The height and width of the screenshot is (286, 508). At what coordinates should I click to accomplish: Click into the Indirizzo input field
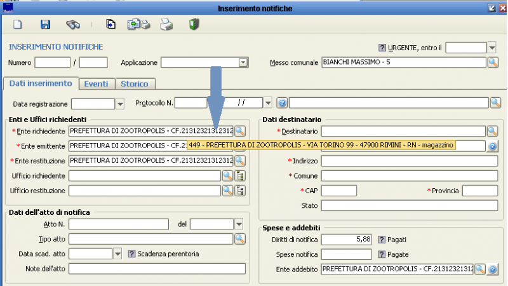[x=409, y=161]
